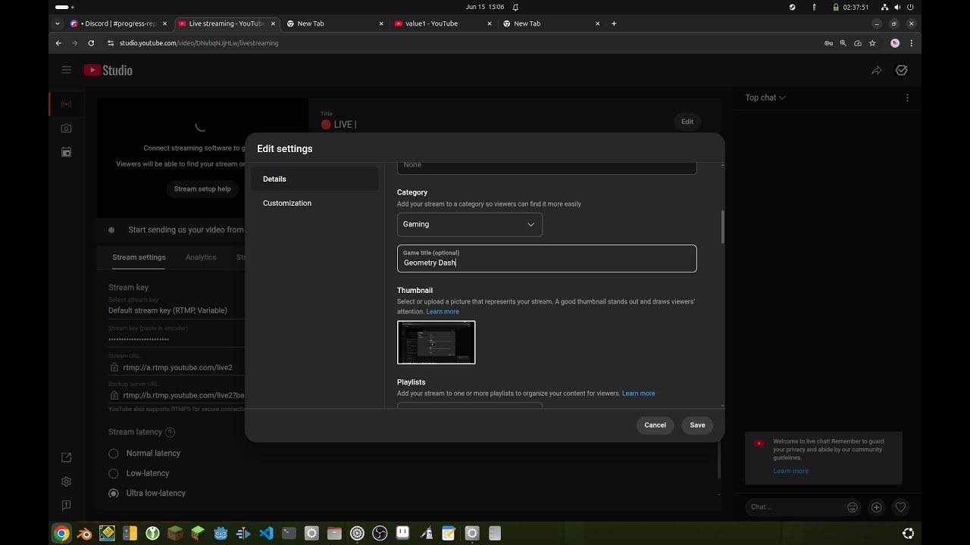Click the Send feedback icon in left sidebar
The width and height of the screenshot is (970, 545).
(x=66, y=505)
